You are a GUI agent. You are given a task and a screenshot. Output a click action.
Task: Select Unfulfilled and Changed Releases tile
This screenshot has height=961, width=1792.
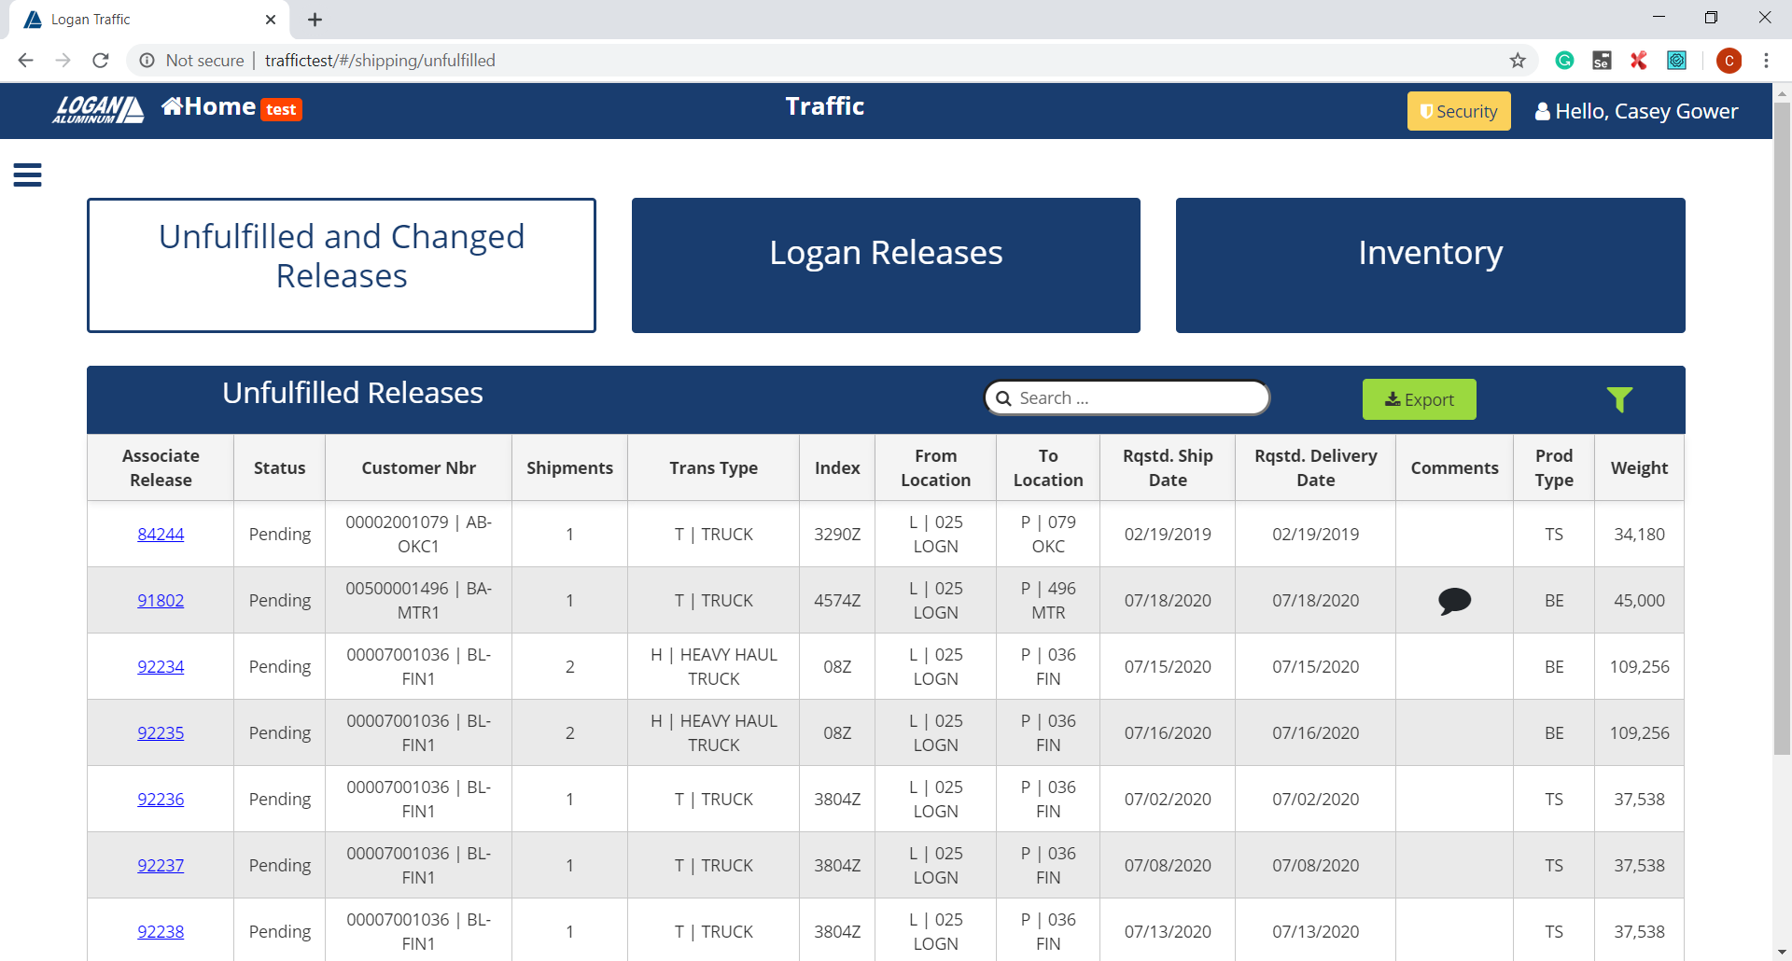[x=342, y=265]
